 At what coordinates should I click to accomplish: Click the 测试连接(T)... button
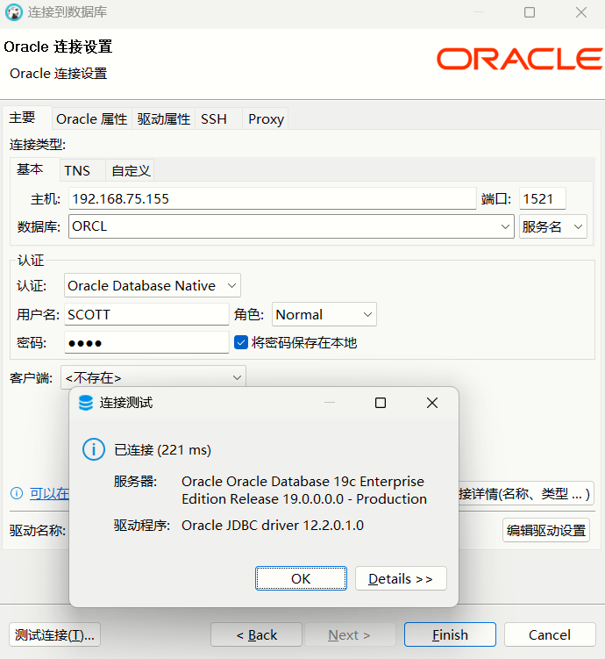click(54, 634)
